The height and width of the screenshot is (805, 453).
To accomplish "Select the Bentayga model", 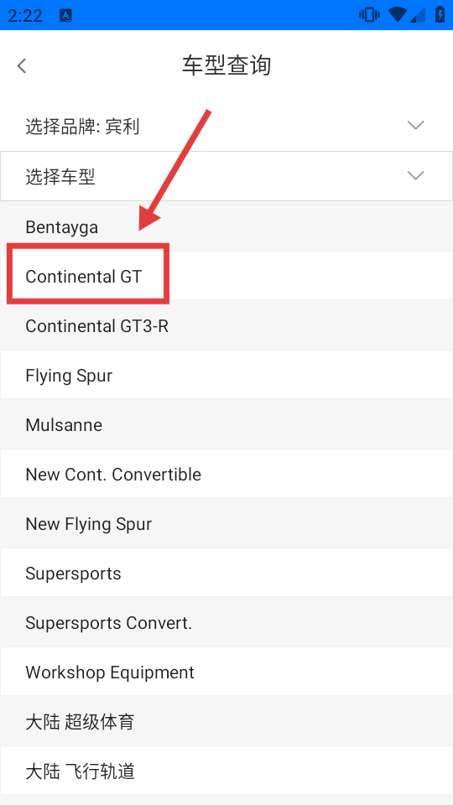I will (x=226, y=226).
